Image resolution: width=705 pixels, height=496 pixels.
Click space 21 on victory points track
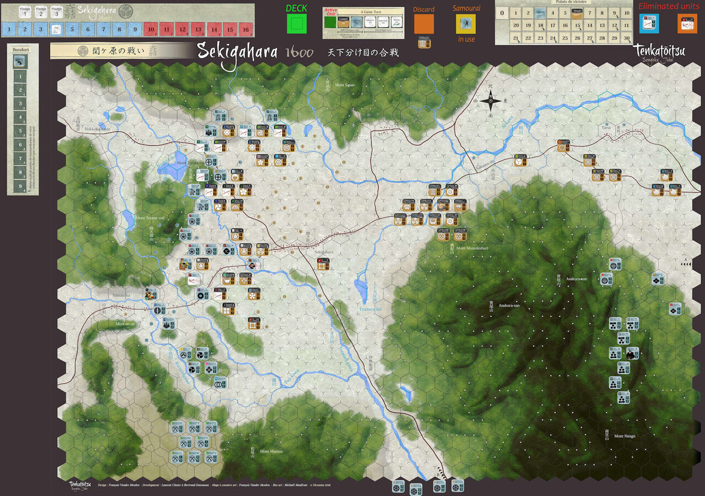(516, 38)
